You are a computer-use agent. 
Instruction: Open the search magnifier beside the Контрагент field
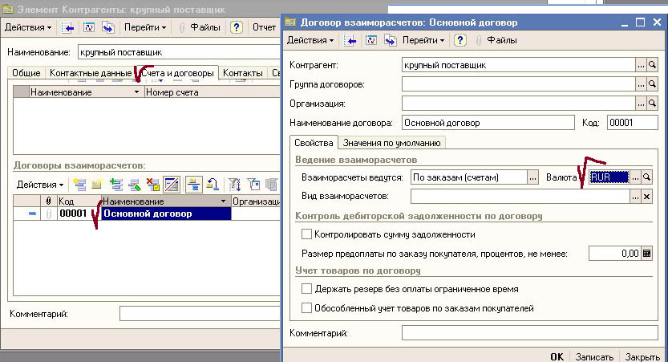[x=652, y=63]
